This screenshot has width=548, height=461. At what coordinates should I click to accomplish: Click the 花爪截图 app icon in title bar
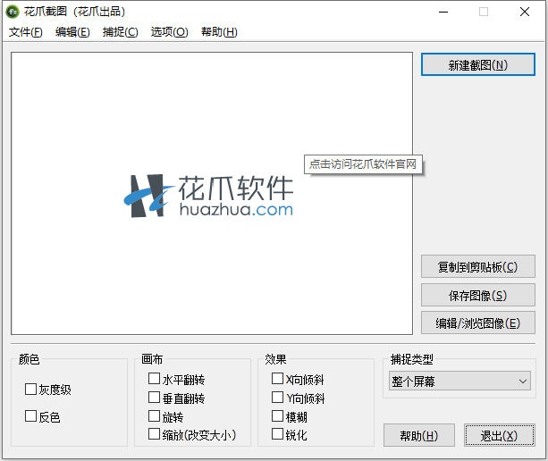(x=13, y=12)
